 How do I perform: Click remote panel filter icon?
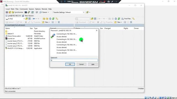coord(95,19)
